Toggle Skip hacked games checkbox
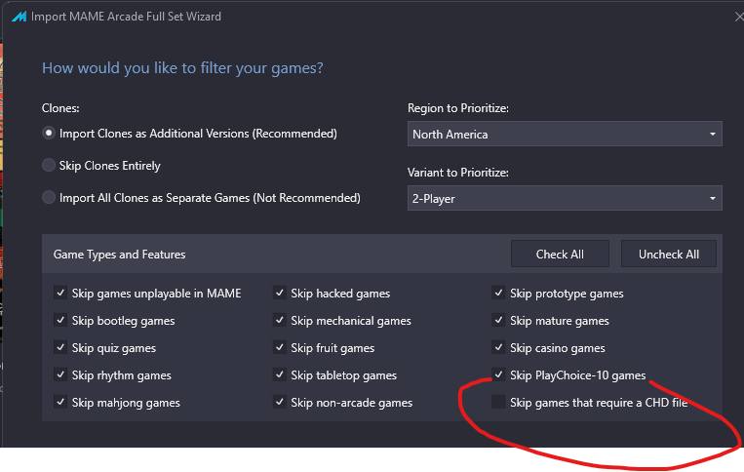Viewport: 744px width, 472px height. point(280,293)
